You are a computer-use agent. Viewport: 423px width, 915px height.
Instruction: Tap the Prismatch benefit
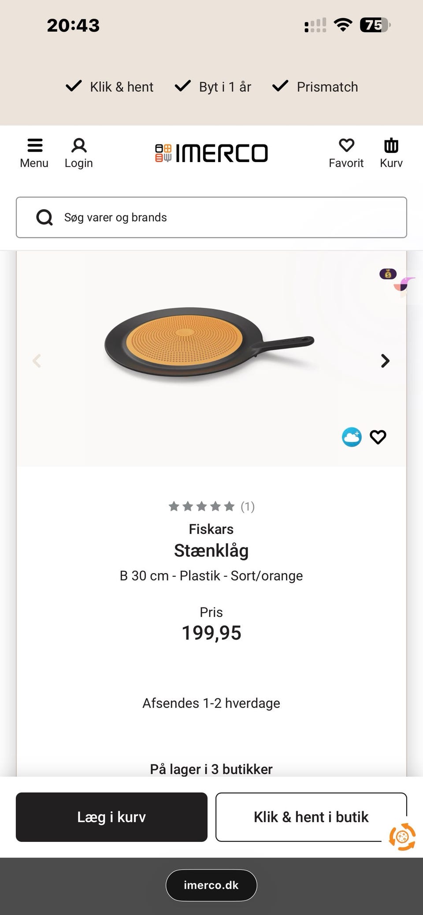coord(315,87)
